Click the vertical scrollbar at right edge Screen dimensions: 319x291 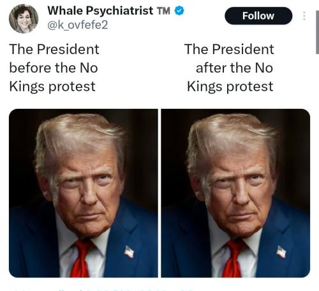point(317,32)
